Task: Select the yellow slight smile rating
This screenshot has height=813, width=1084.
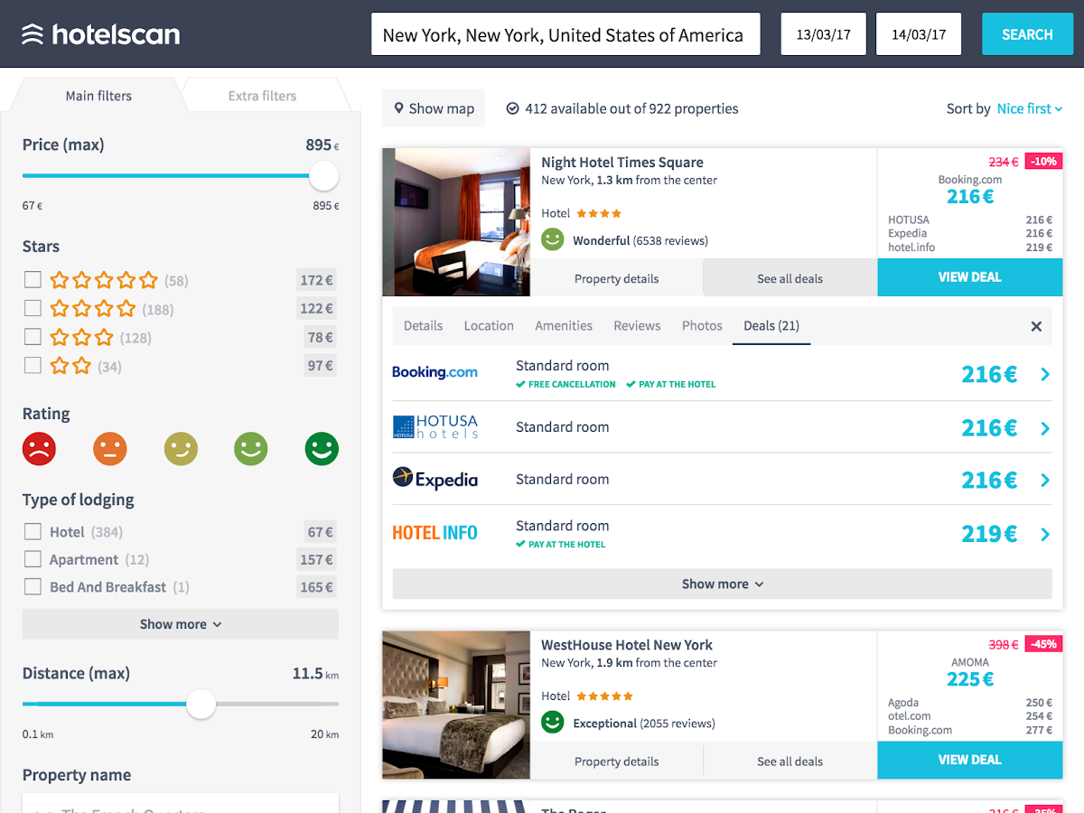Action: pyautogui.click(x=181, y=449)
